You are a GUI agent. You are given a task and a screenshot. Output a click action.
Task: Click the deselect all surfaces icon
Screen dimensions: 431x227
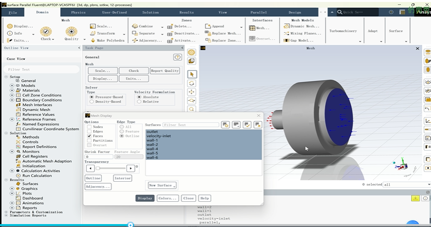258,125
